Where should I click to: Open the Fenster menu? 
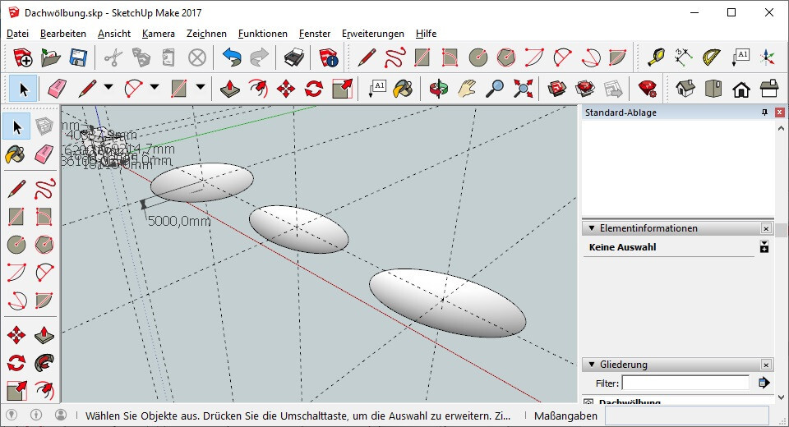click(x=315, y=34)
